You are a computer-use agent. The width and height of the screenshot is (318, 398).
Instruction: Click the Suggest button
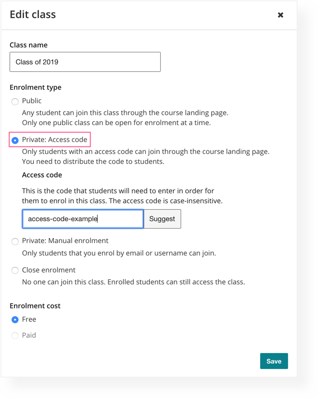[x=162, y=219]
